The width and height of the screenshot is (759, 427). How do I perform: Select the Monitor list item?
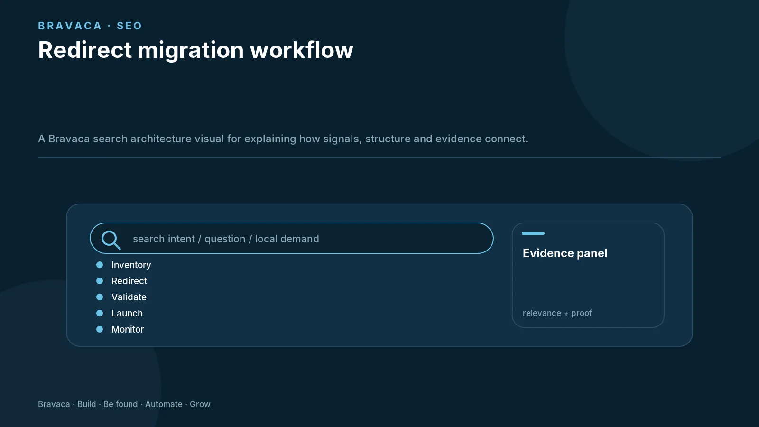coord(127,329)
